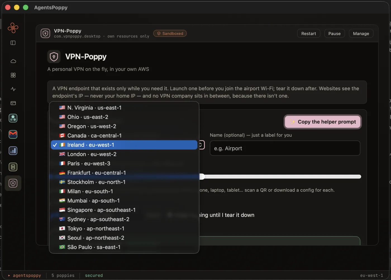Click the AgentsPoppy flower logo
The width and height of the screenshot is (391, 280).
13,28
